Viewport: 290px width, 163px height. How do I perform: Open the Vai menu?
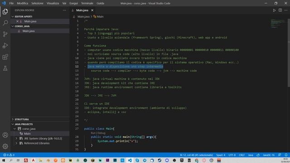64,3
